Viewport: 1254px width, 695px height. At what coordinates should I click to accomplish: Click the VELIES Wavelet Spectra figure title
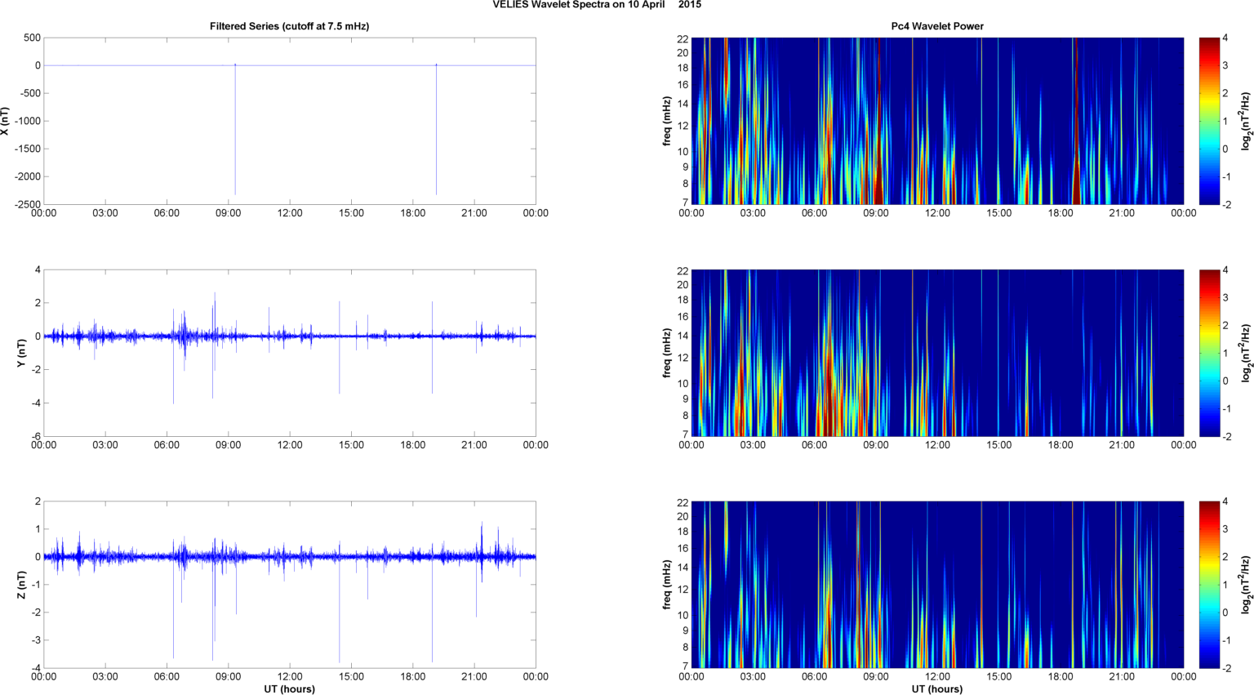coord(596,5)
